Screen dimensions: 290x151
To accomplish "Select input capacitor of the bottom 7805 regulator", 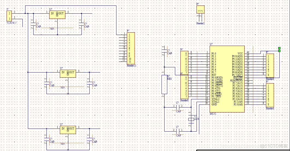I will (47, 139).
